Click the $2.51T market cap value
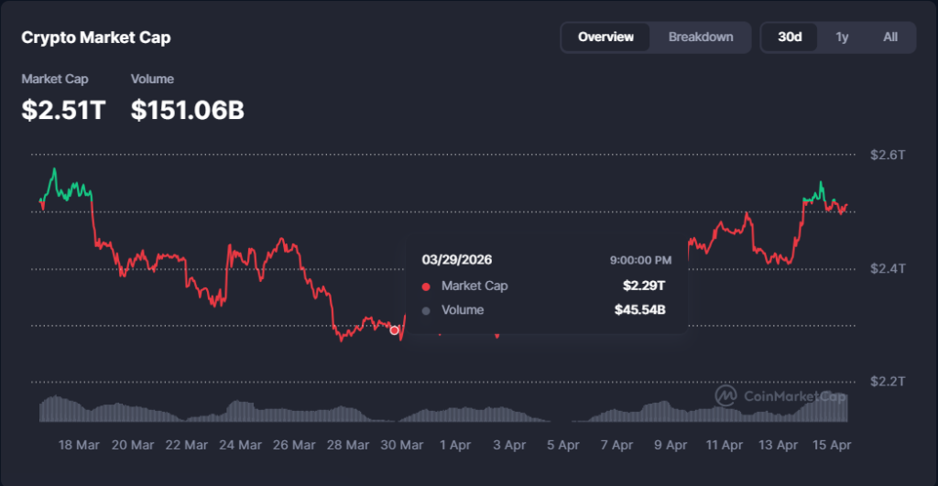Image resolution: width=938 pixels, height=486 pixels. (x=64, y=111)
